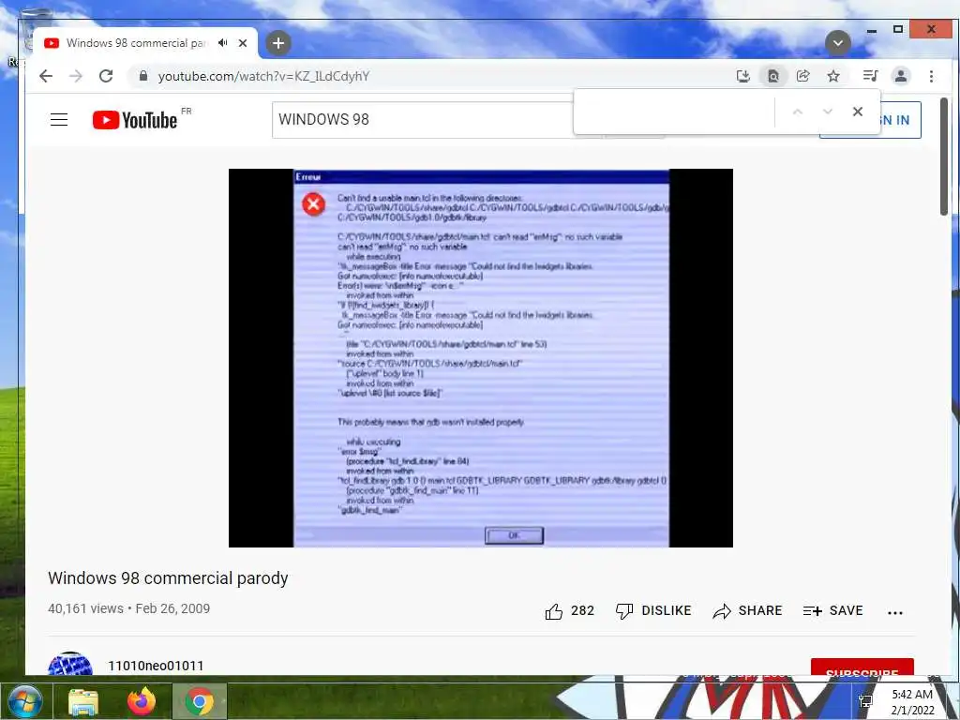
Task: Go to previous find result arrow
Action: coord(797,112)
